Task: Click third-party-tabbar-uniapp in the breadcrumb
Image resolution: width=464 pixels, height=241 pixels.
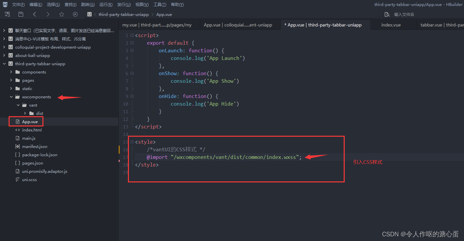Action: tap(124, 14)
